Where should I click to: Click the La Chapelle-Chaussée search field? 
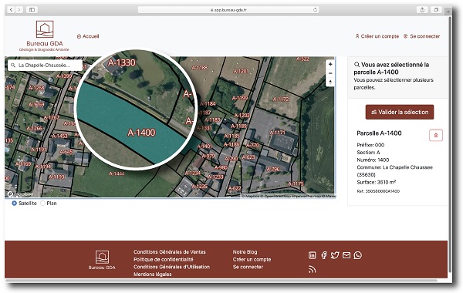pyautogui.click(x=46, y=66)
